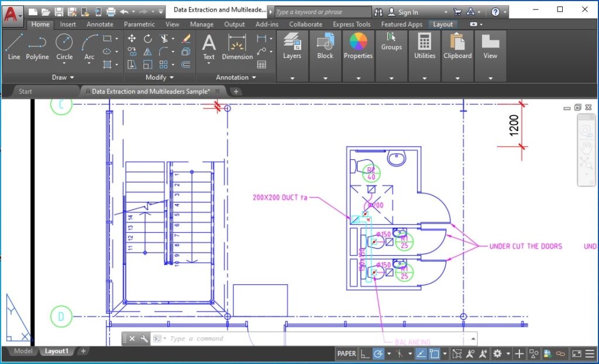Viewport: 599px width, 364px height.
Task: Open the Start file tab
Action: [x=25, y=91]
